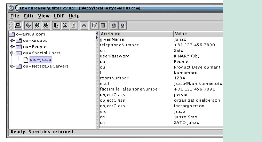The height and width of the screenshot is (142, 262).
Task: Select the uid attribute row
Action: point(161,111)
